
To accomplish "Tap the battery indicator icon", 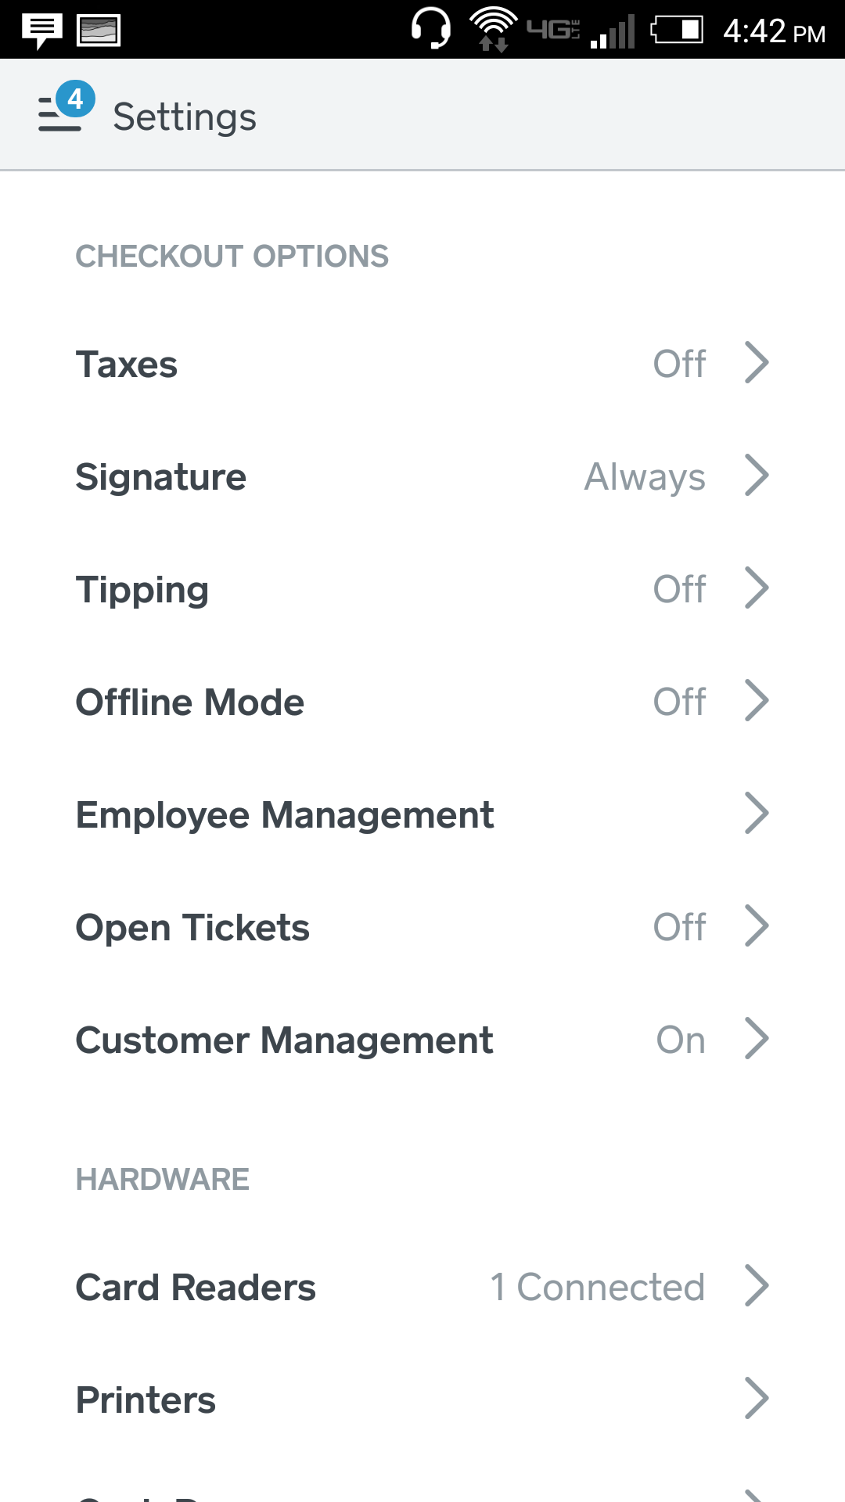I will tap(677, 31).
